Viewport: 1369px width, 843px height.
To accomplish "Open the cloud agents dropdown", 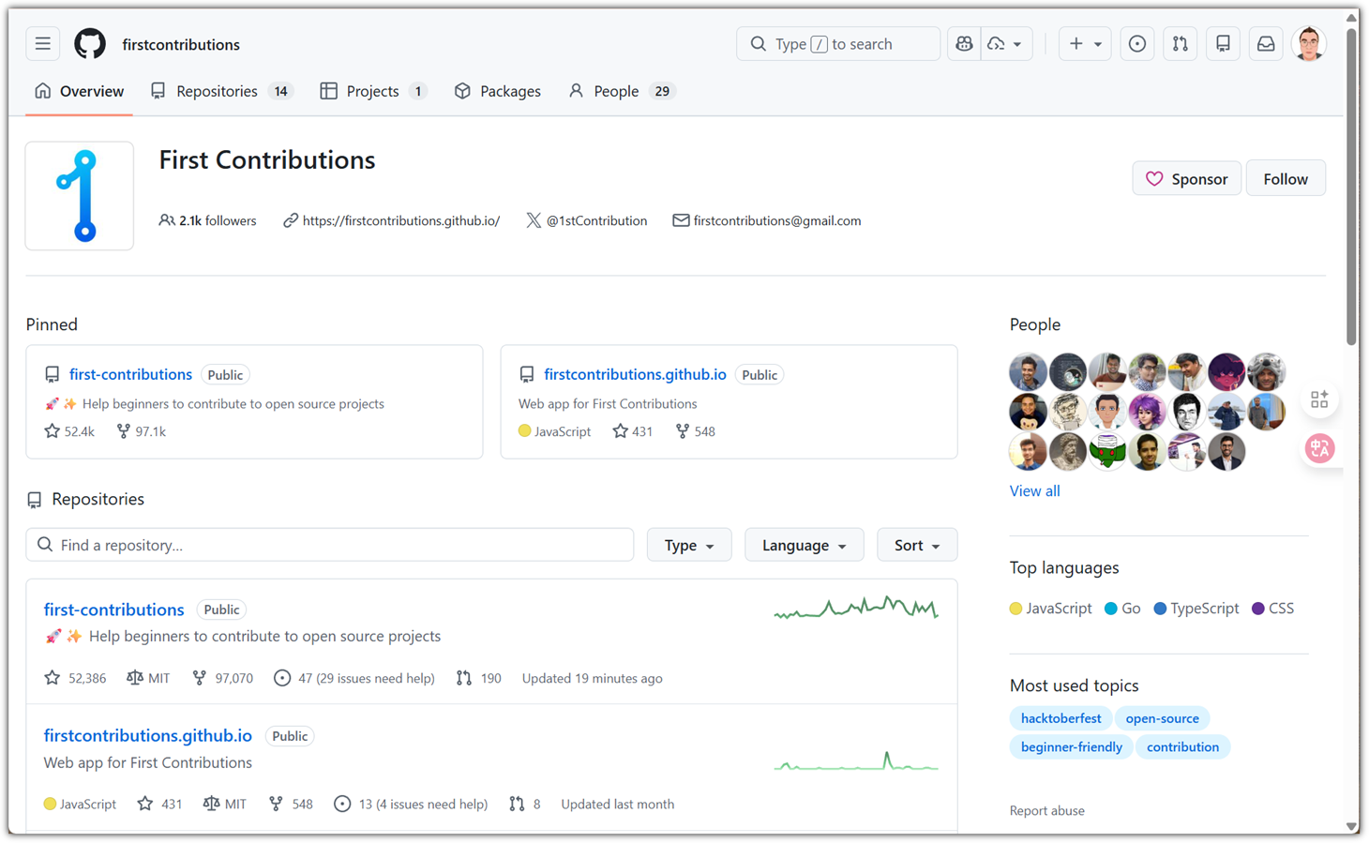I will click(1006, 44).
